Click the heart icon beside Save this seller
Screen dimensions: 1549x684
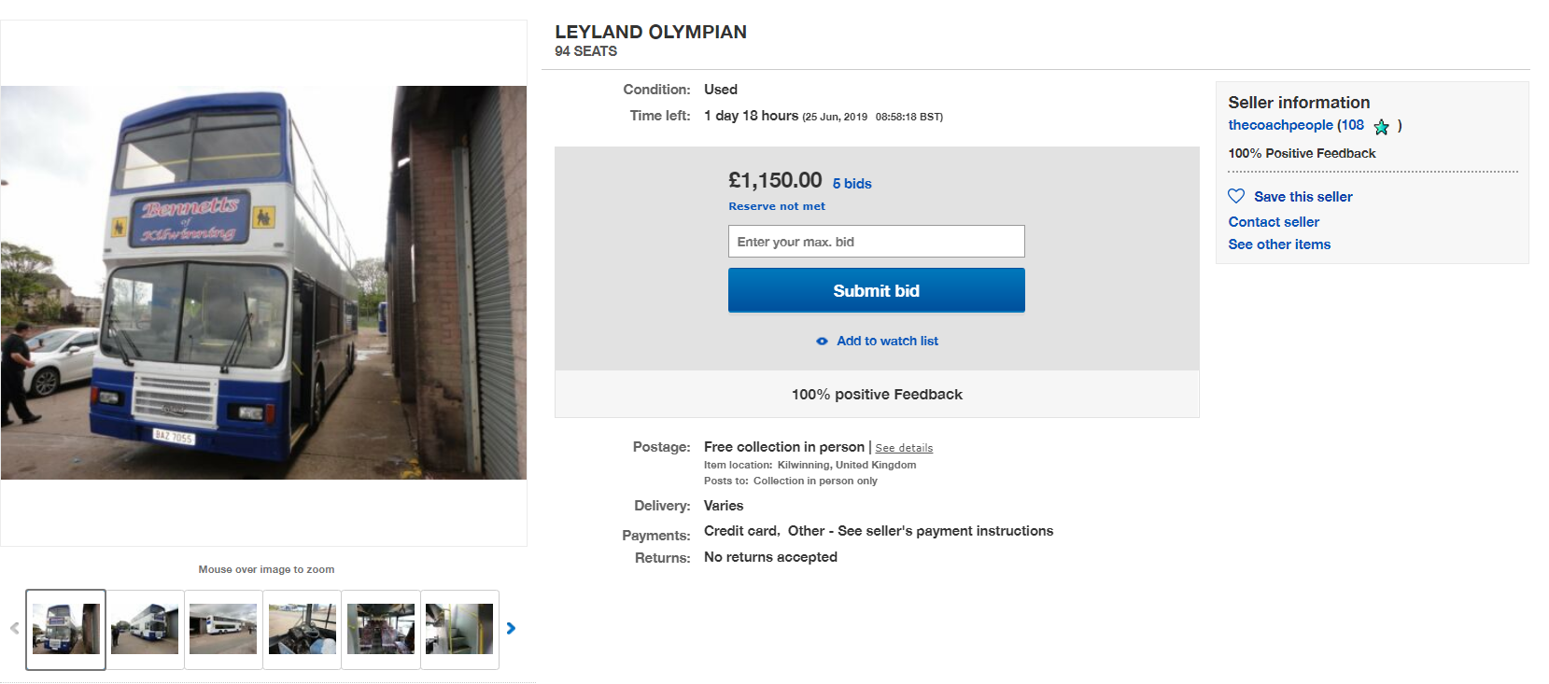click(x=1236, y=196)
